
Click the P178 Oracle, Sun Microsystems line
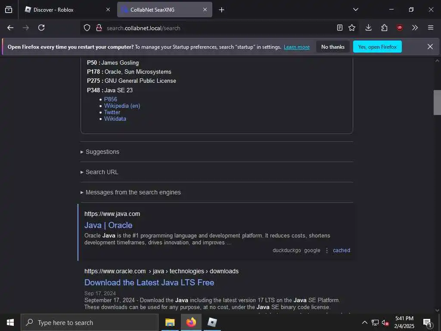click(x=129, y=72)
